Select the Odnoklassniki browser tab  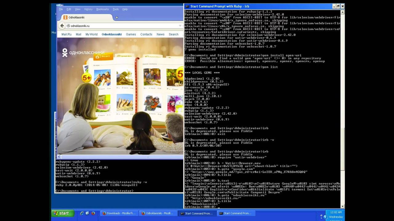[87, 17]
